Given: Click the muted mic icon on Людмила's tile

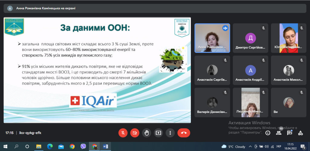Looking at the screenshot, I should (263, 92).
